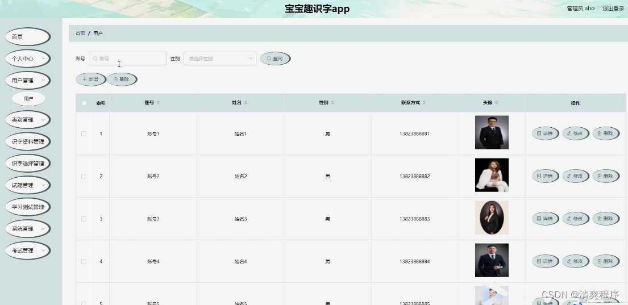
Task: Click 删除 for 账号2 row
Action: (x=606, y=176)
